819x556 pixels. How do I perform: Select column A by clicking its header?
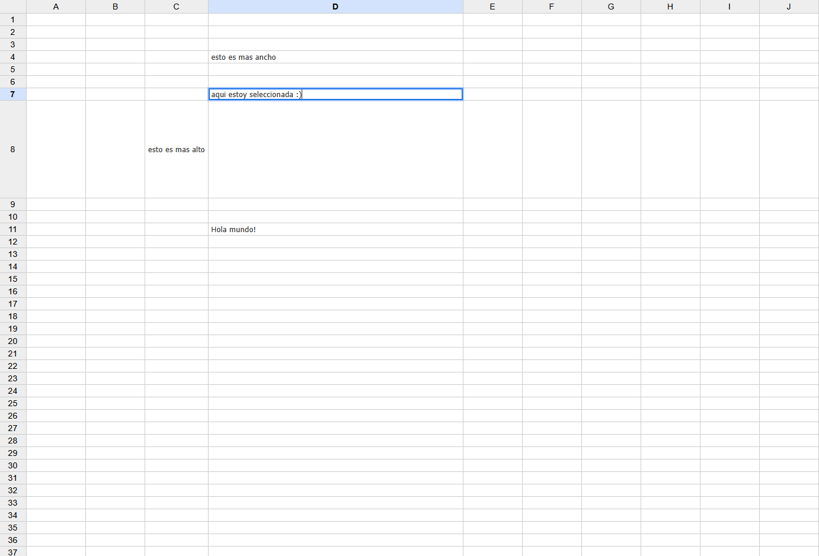point(56,7)
